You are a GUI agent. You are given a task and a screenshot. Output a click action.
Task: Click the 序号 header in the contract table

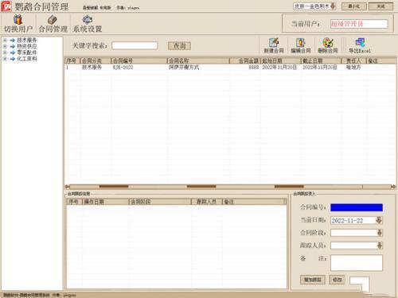72,61
